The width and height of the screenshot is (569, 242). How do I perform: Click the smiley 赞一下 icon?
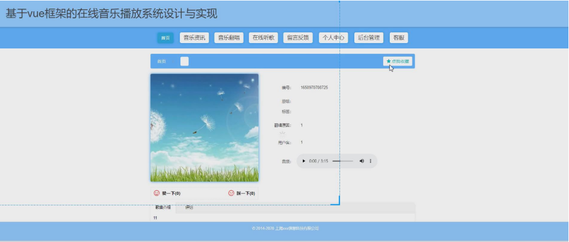157,193
